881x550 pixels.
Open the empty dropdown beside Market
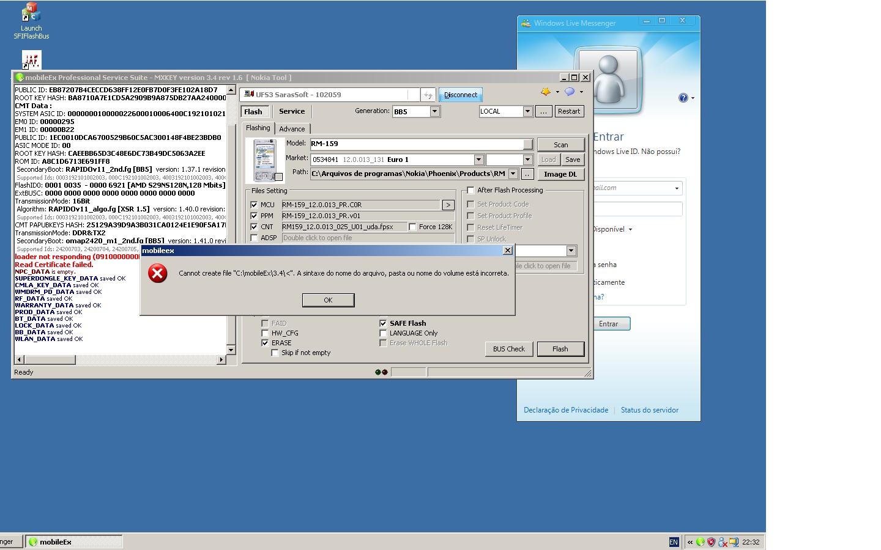pos(527,159)
